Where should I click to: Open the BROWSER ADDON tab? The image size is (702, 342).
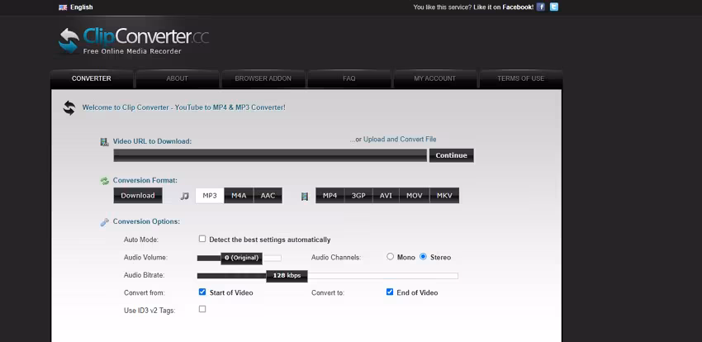(263, 78)
